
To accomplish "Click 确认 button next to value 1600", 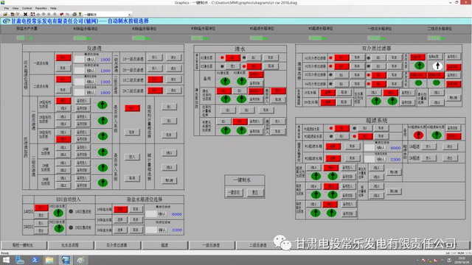I will click(x=91, y=93).
